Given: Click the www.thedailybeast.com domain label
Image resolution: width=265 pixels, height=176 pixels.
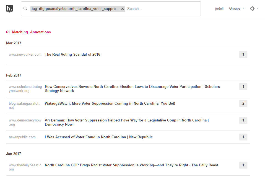Looking at the screenshot, I should tap(25, 167).
